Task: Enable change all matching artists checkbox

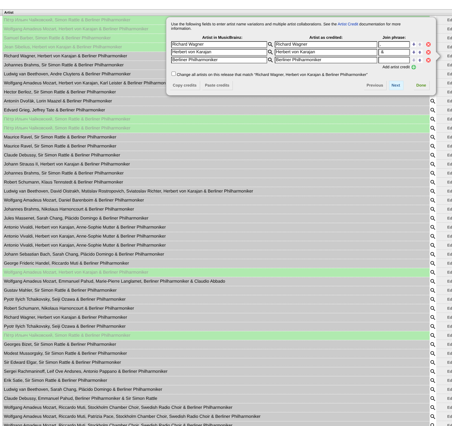Action: (x=173, y=74)
